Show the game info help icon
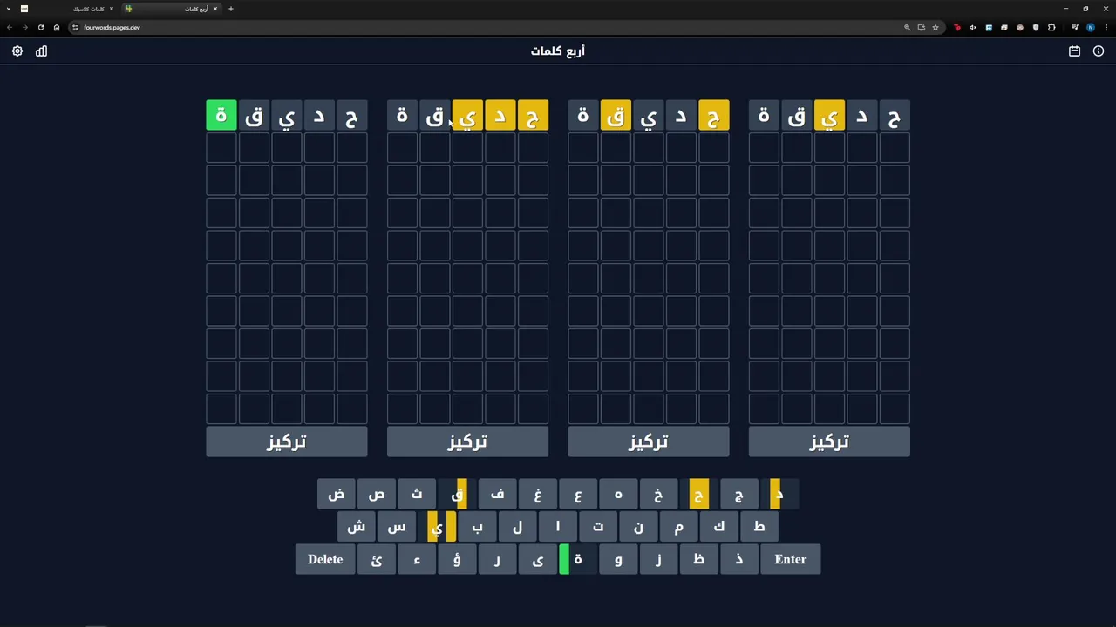The height and width of the screenshot is (627, 1116). [x=1099, y=51]
